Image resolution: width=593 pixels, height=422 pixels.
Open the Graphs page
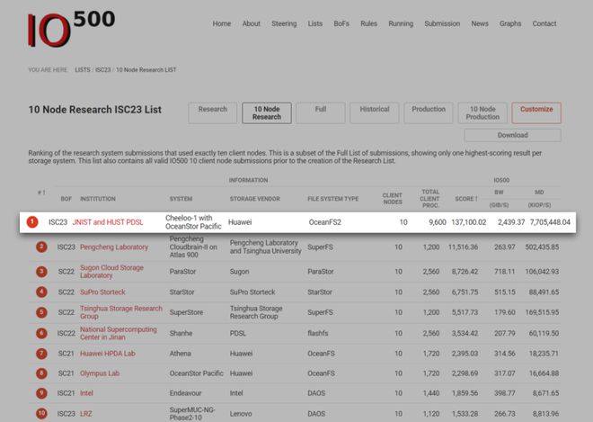tap(510, 23)
